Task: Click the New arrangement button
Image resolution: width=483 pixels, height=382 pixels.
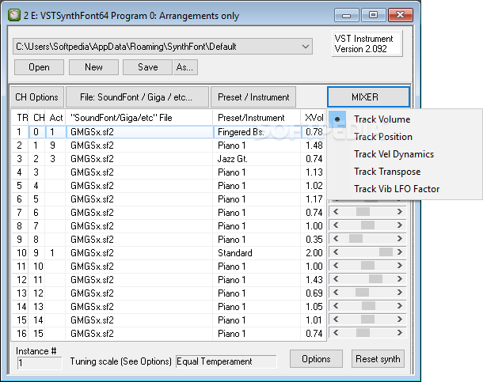Action: 93,67
